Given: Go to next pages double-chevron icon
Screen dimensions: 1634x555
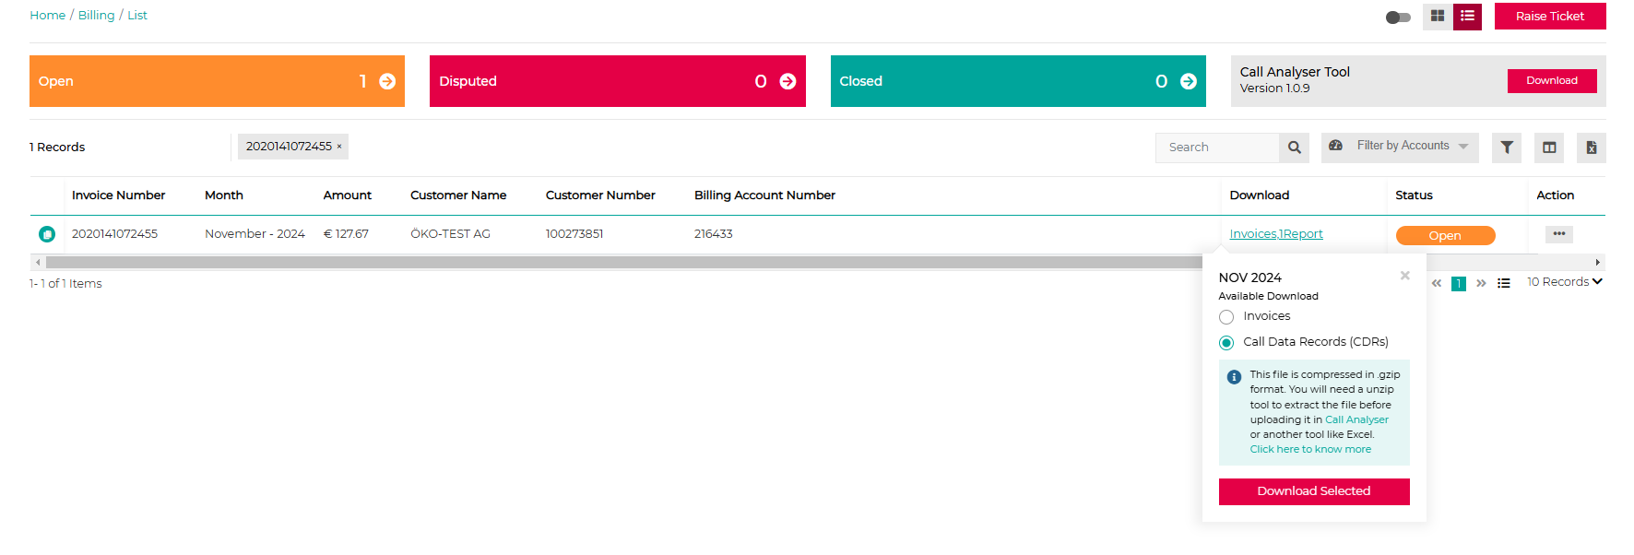Looking at the screenshot, I should [x=1481, y=284].
